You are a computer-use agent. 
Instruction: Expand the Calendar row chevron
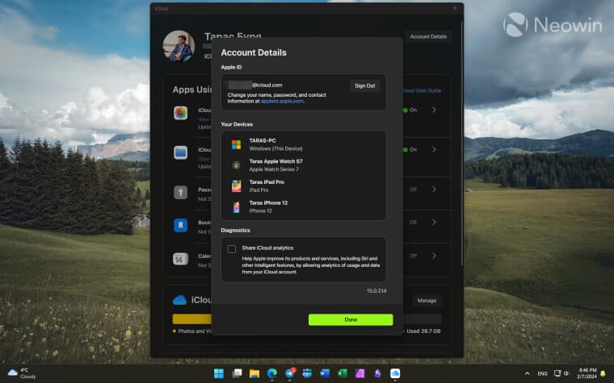coord(434,256)
